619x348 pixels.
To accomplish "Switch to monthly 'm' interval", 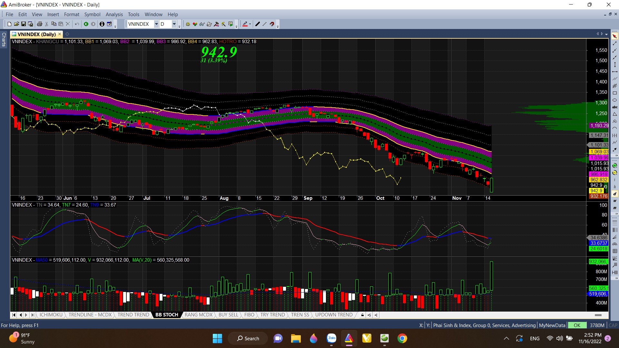I will coord(614,208).
